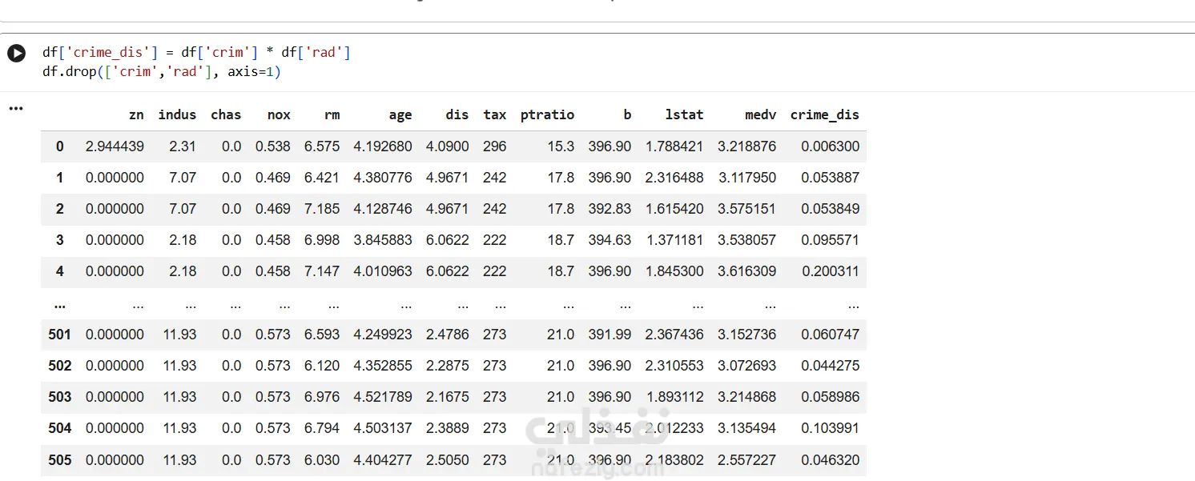Click row index 505

click(x=59, y=460)
